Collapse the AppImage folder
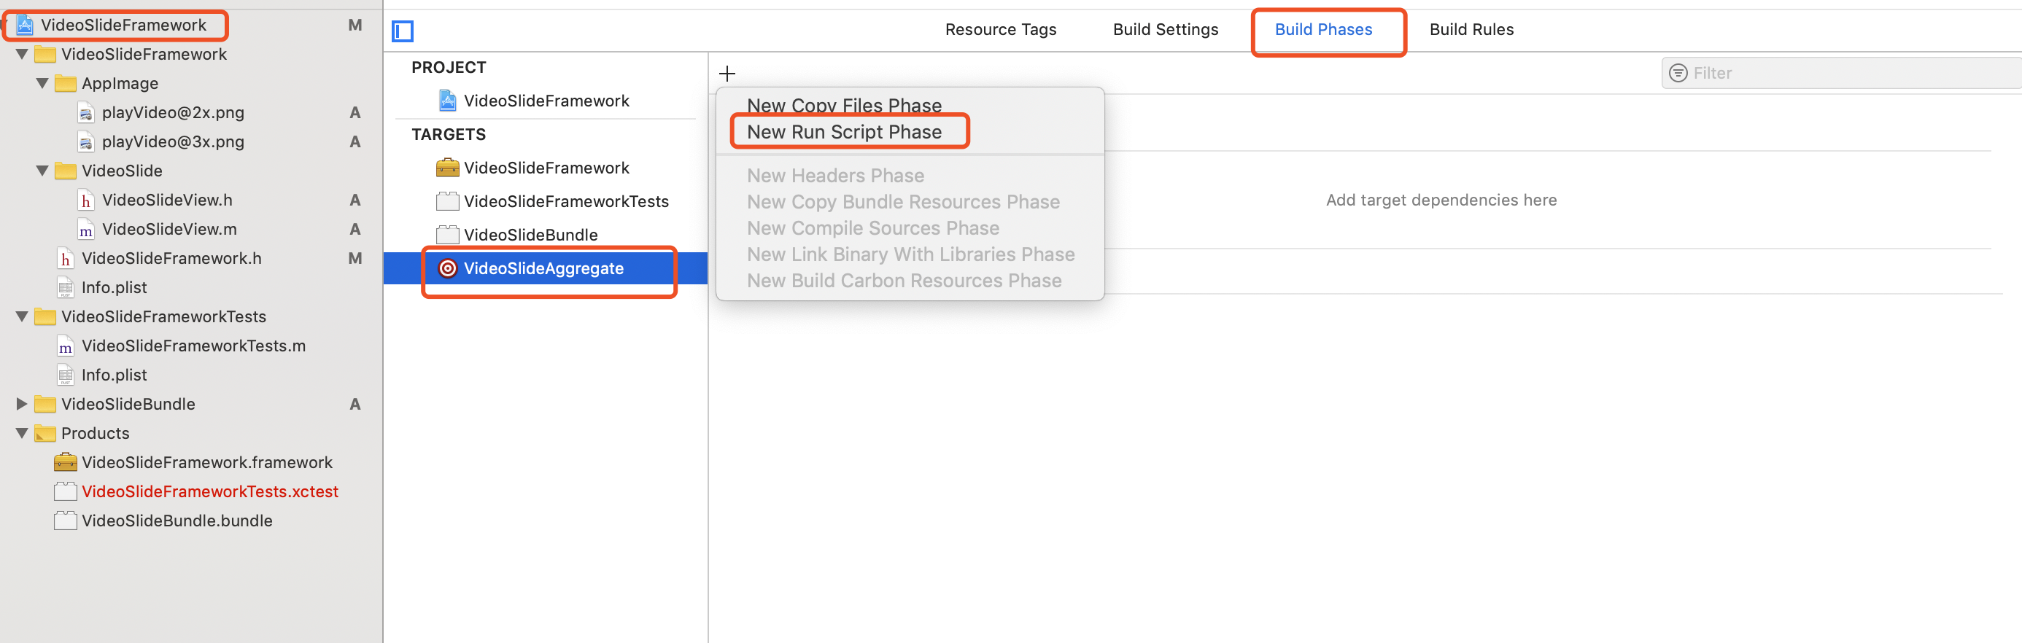This screenshot has height=643, width=2022. [x=42, y=83]
